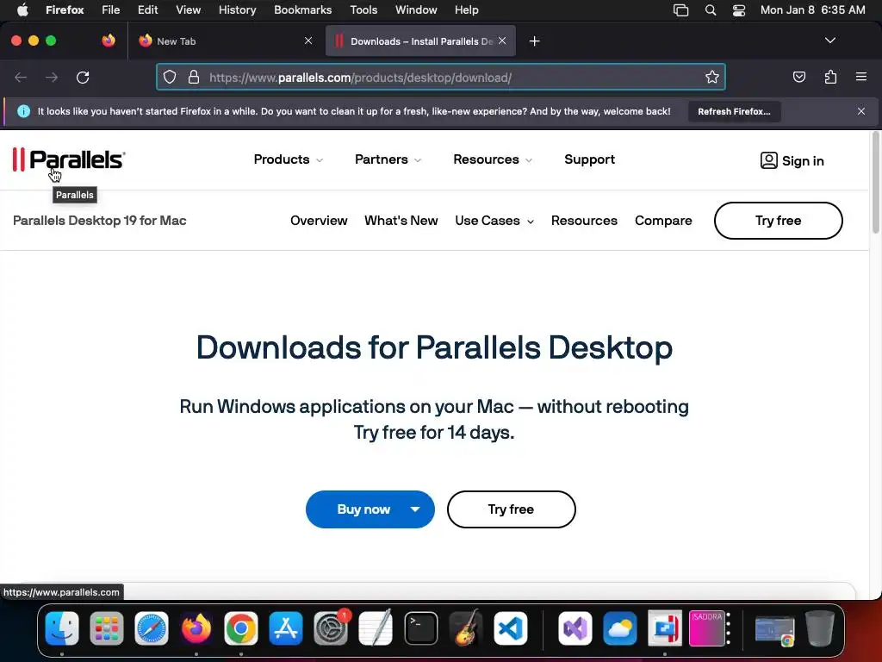The height and width of the screenshot is (662, 882).
Task: Open the Firefox hamburger application menu
Action: coord(861,77)
